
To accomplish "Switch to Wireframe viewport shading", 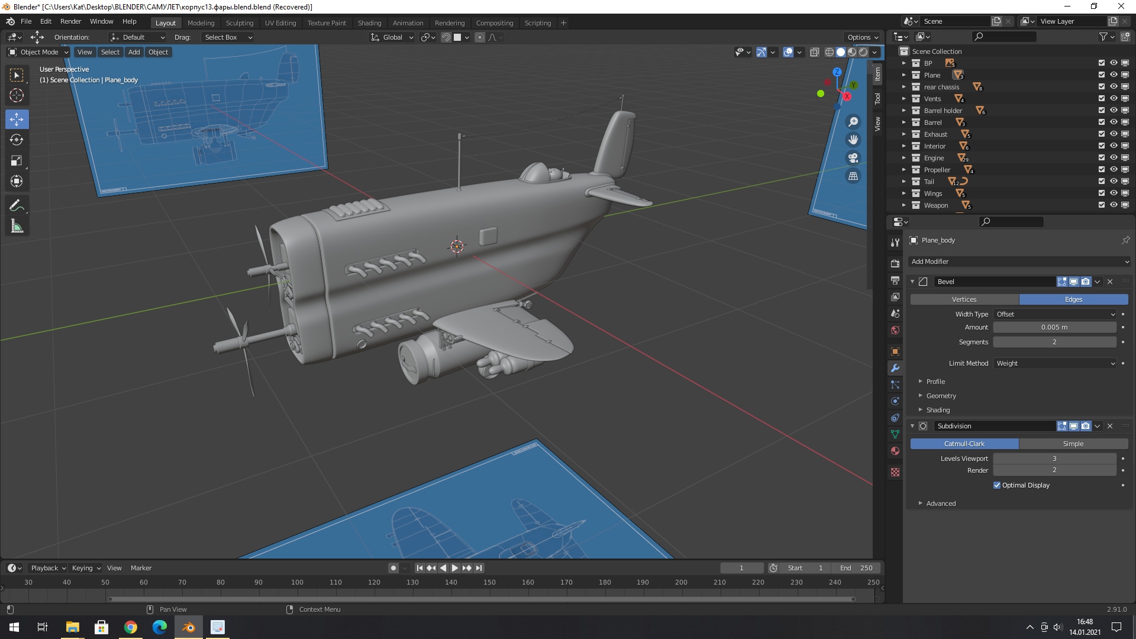I will [x=830, y=52].
